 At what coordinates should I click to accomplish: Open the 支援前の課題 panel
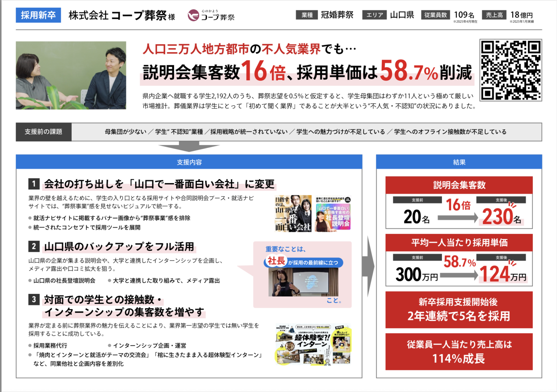tap(43, 132)
